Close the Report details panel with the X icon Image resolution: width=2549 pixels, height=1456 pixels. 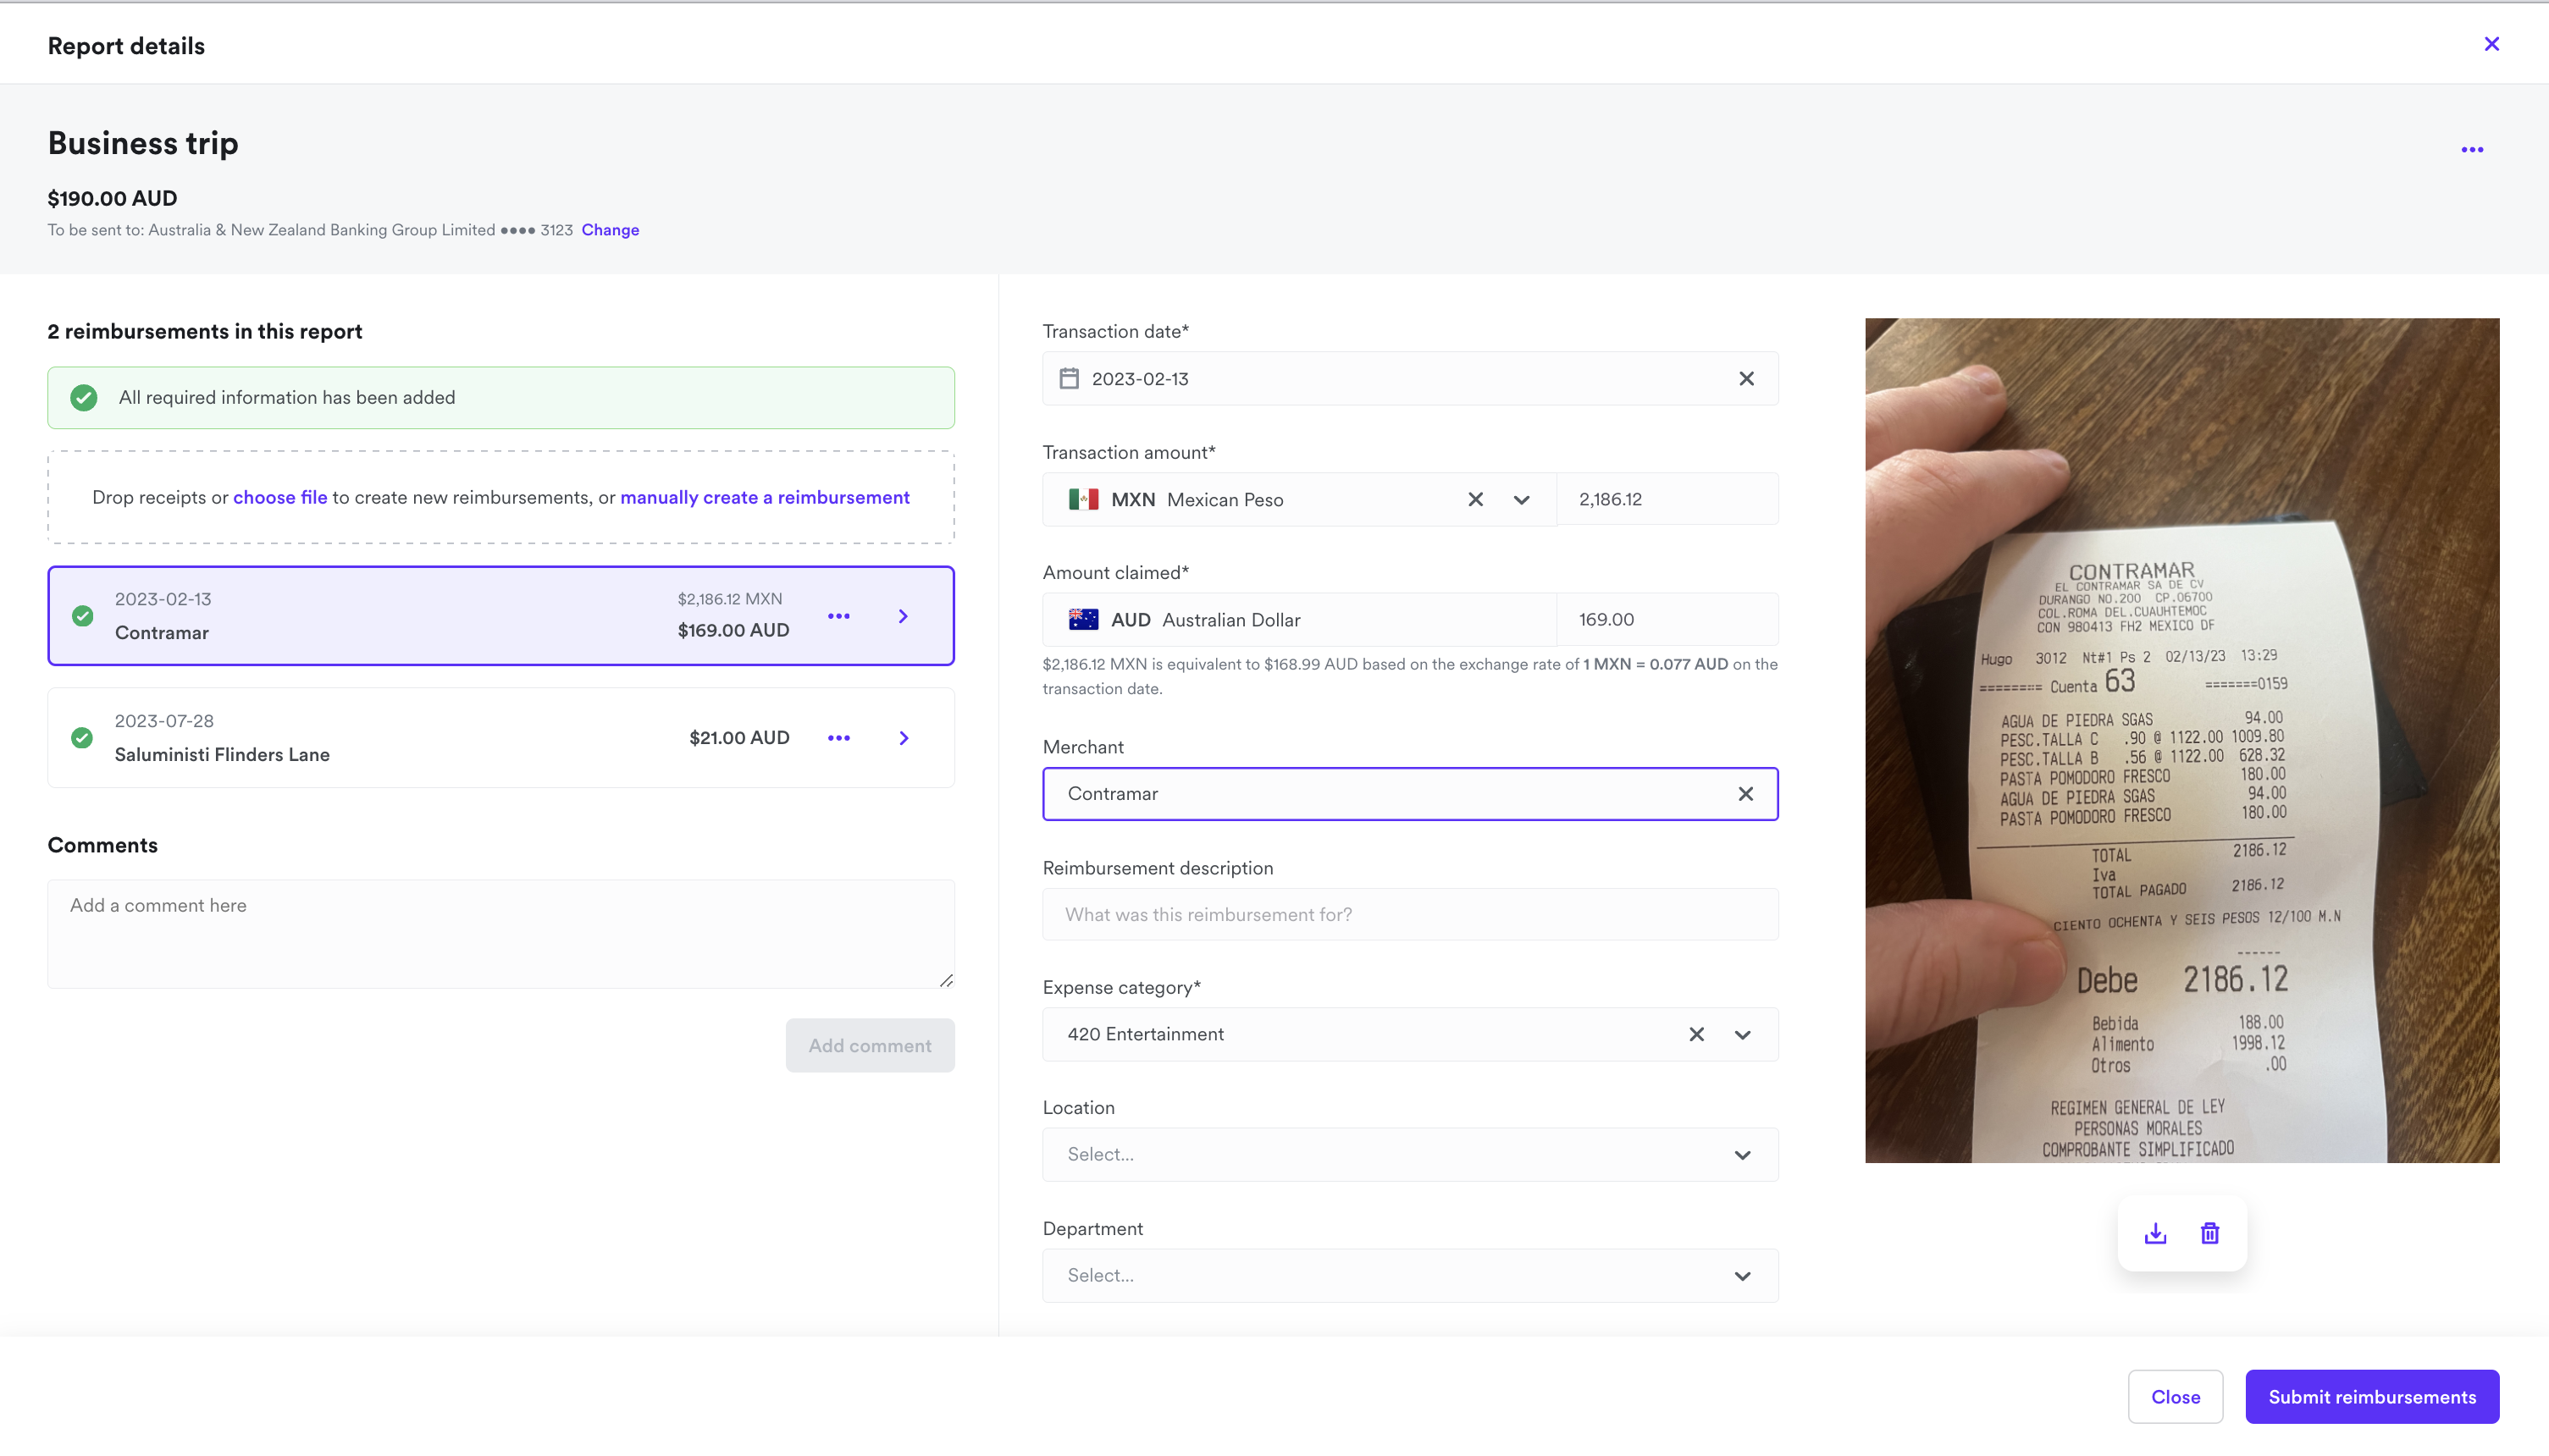click(2491, 44)
